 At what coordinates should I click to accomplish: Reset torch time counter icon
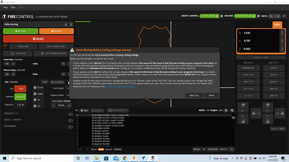(231, 149)
